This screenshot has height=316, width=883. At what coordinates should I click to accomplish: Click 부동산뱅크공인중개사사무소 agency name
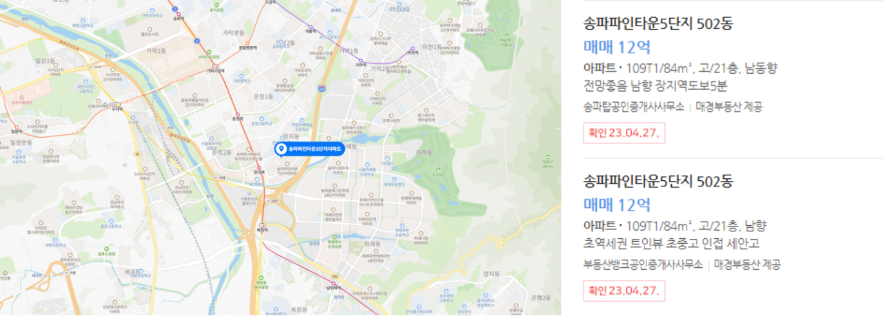tap(643, 264)
